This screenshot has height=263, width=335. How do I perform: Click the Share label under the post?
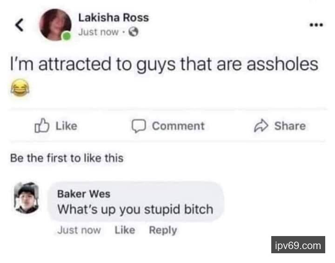(290, 126)
